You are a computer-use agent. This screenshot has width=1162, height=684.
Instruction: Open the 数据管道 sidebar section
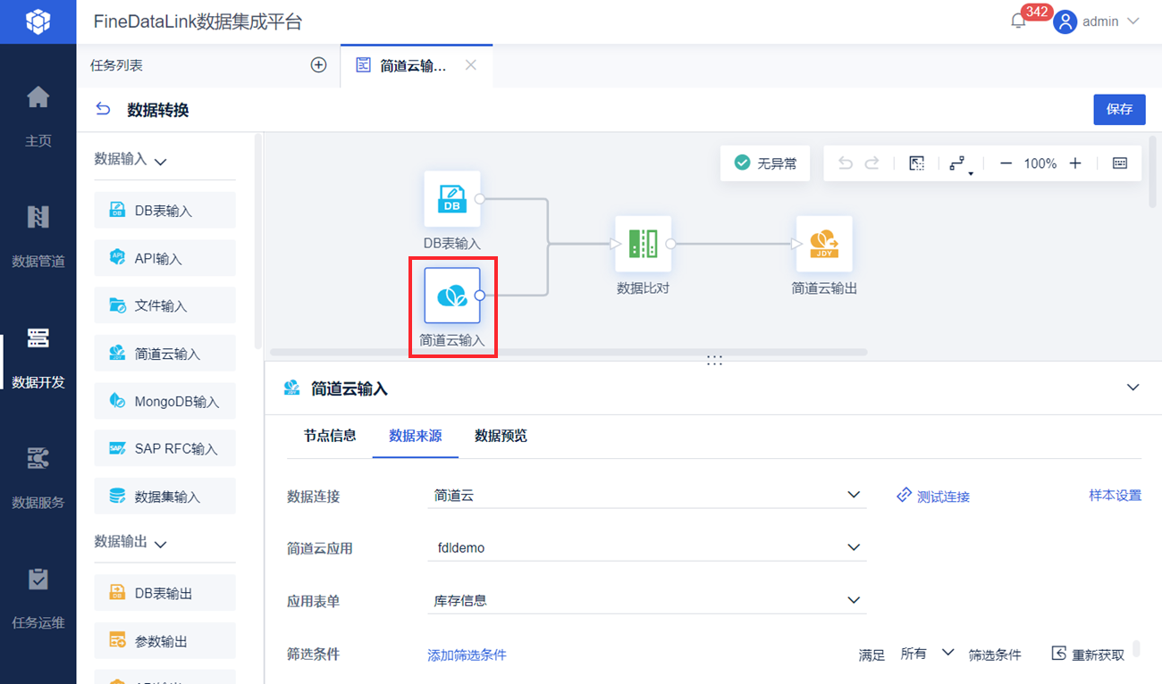tap(38, 236)
